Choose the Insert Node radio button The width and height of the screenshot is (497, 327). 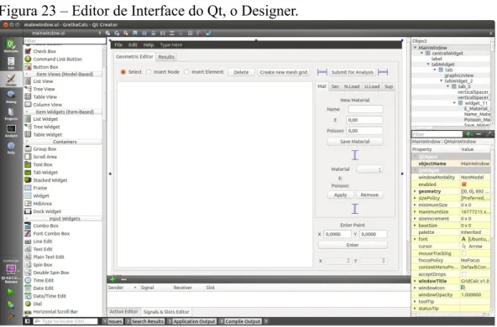[149, 72]
